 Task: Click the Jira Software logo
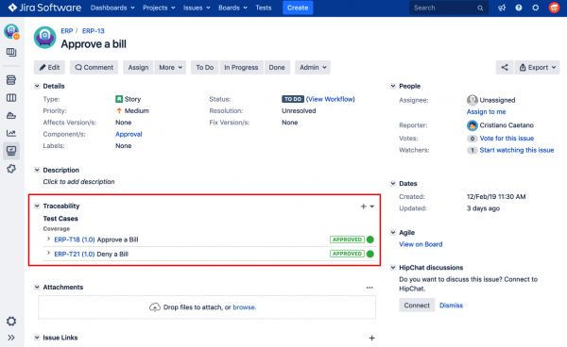pyautogui.click(x=44, y=8)
